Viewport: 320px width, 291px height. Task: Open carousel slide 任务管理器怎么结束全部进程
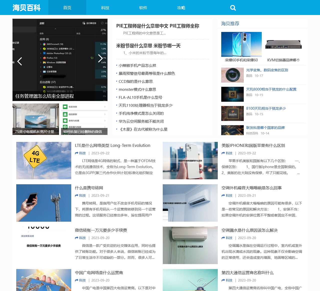pyautogui.click(x=60, y=60)
